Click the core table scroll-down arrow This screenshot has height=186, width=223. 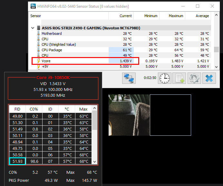click(94, 162)
